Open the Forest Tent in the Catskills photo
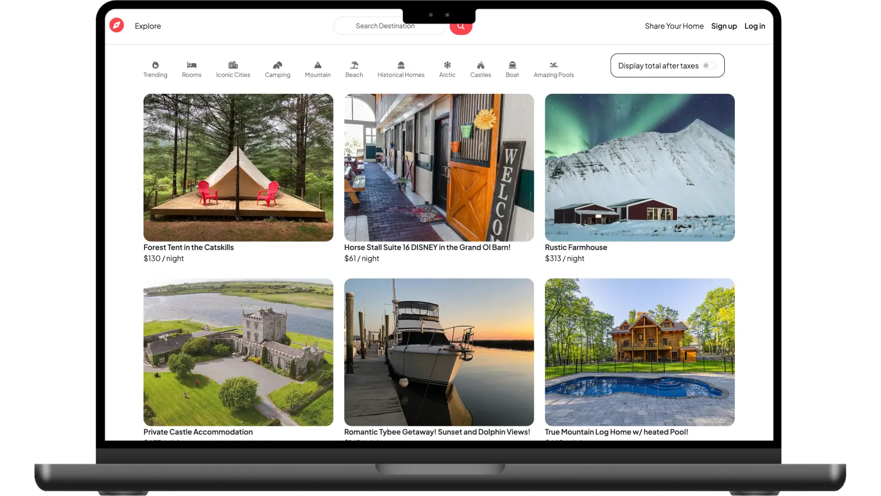This screenshot has width=881, height=496. [x=238, y=168]
